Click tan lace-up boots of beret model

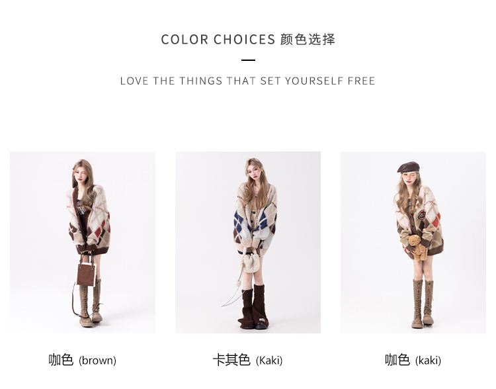click(423, 304)
